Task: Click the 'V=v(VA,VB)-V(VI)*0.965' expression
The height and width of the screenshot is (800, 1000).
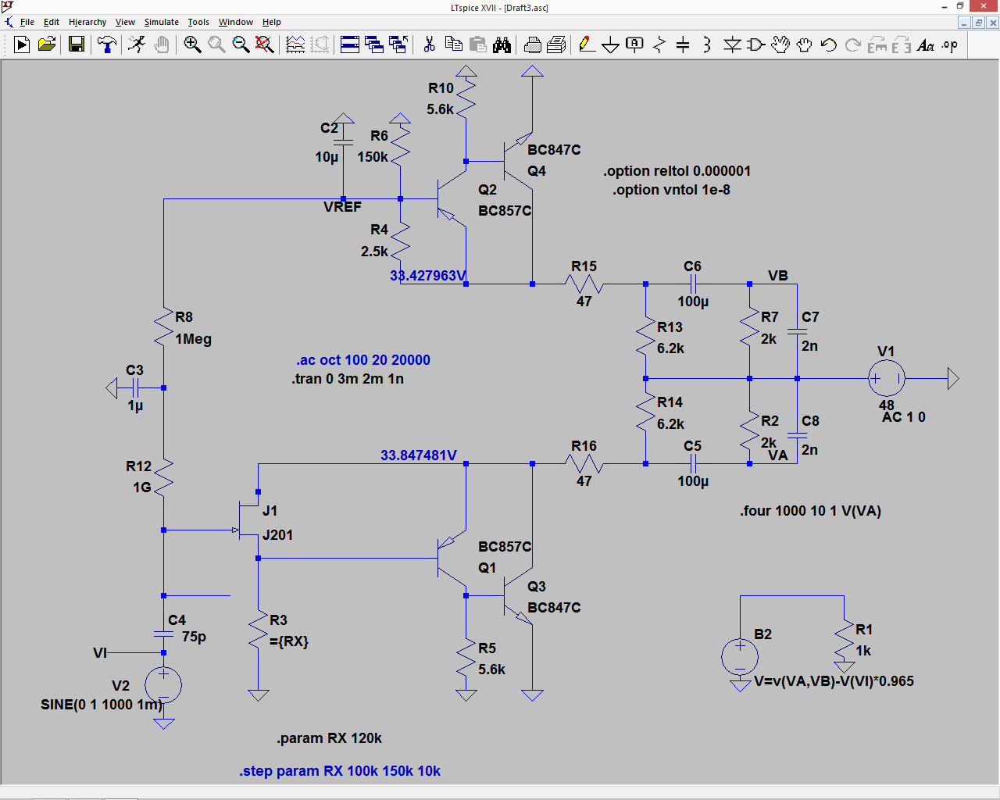Action: pyautogui.click(x=834, y=681)
